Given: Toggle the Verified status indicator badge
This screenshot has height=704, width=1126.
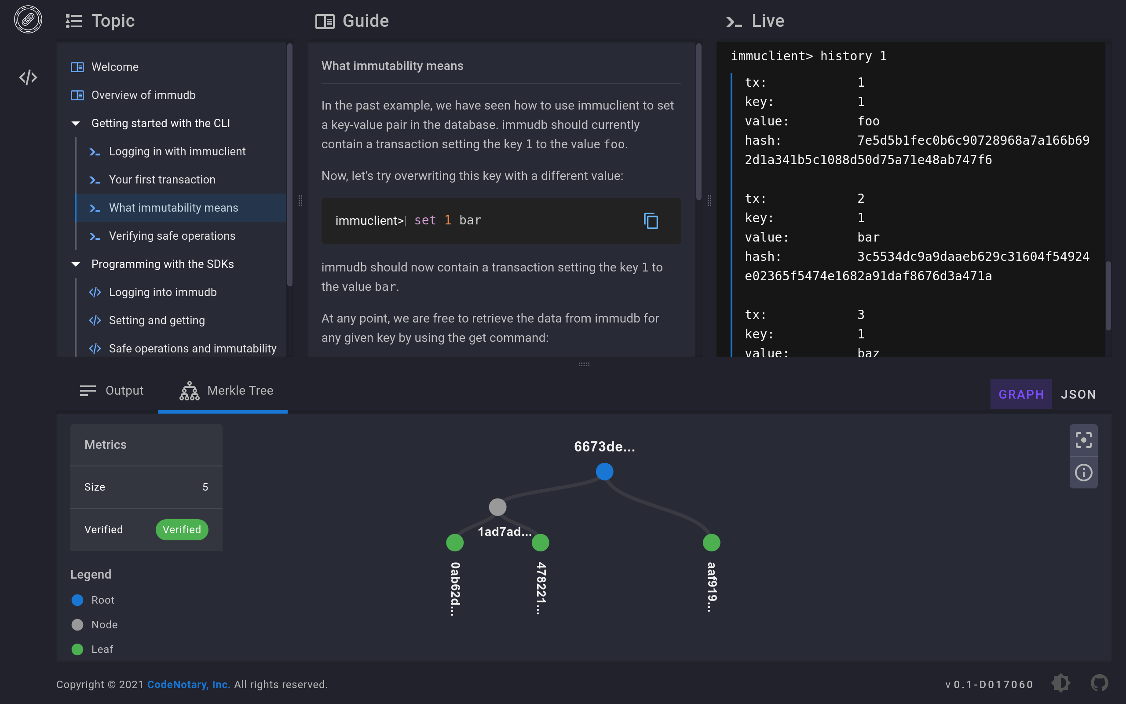Looking at the screenshot, I should click(x=182, y=530).
